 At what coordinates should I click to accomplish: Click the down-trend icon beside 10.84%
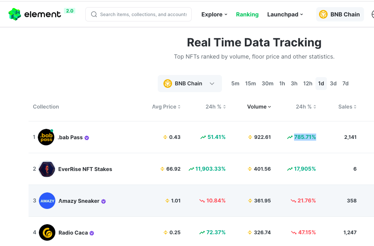tap(202, 201)
